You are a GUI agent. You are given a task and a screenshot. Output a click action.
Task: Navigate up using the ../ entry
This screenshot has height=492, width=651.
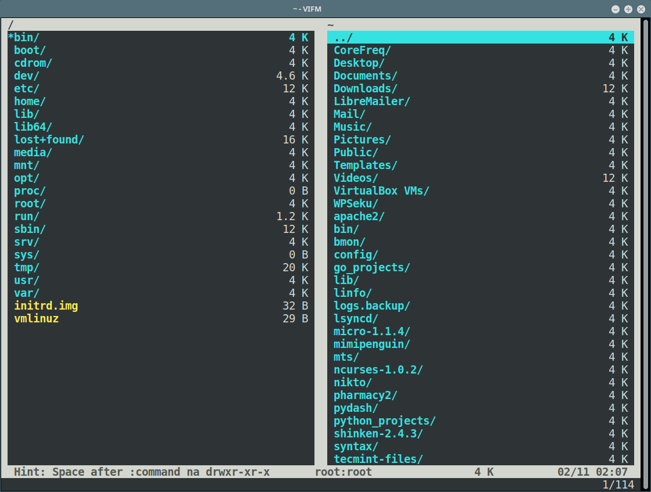(342, 37)
